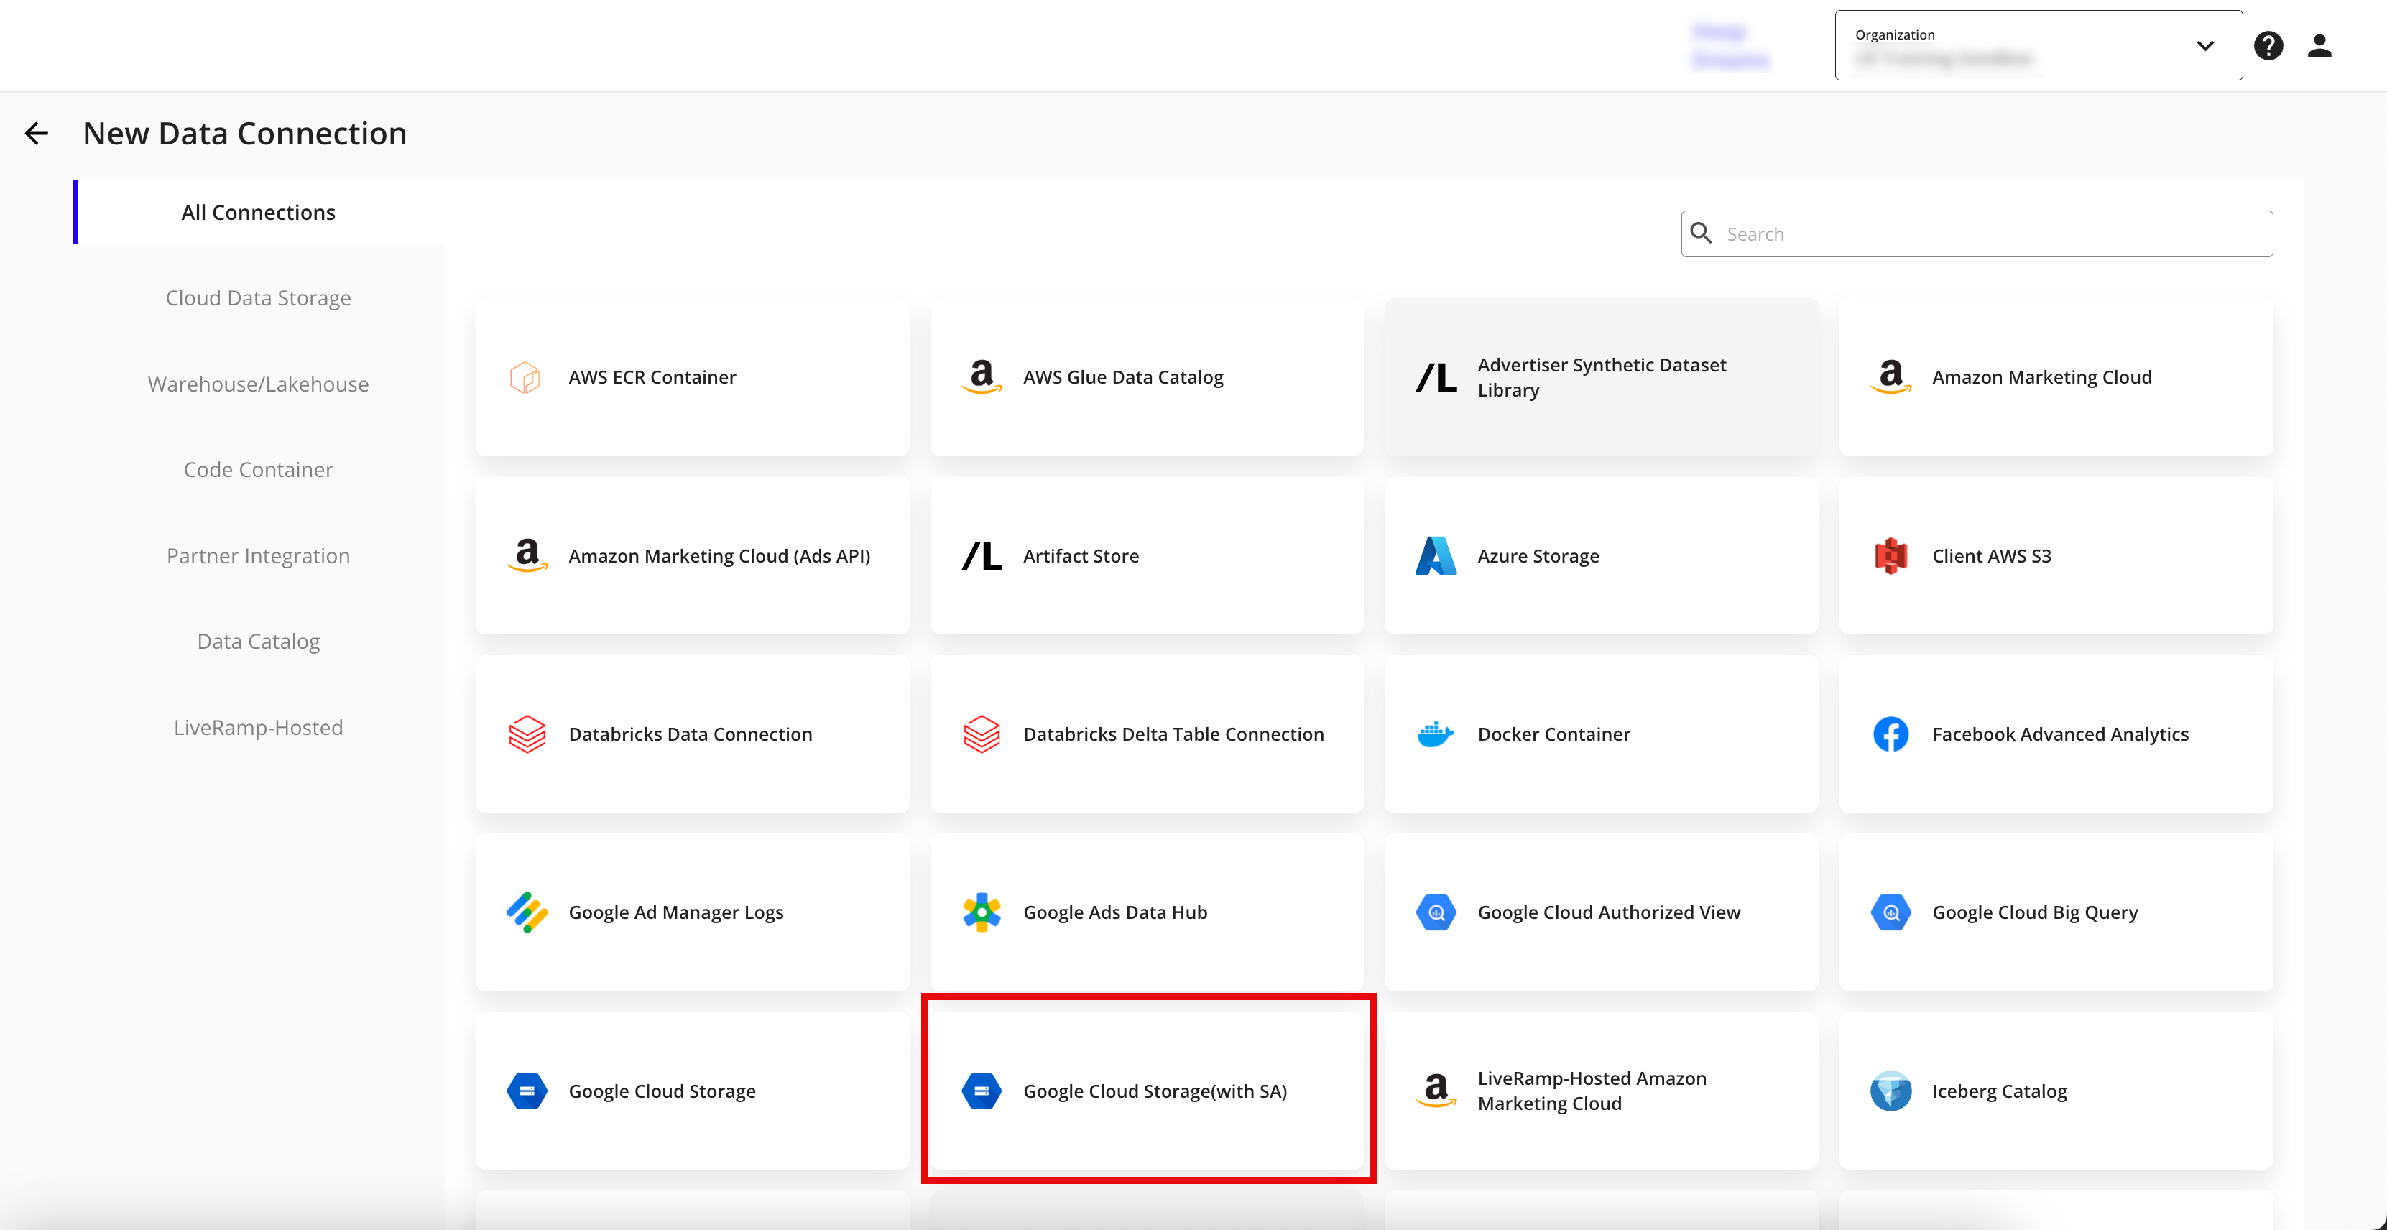Click the Google Ad Manager Logs icon
Image resolution: width=2387 pixels, height=1230 pixels.
[526, 912]
